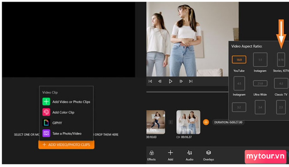Jump to the start of the video
The width and height of the screenshot is (289, 167).
click(x=150, y=81)
